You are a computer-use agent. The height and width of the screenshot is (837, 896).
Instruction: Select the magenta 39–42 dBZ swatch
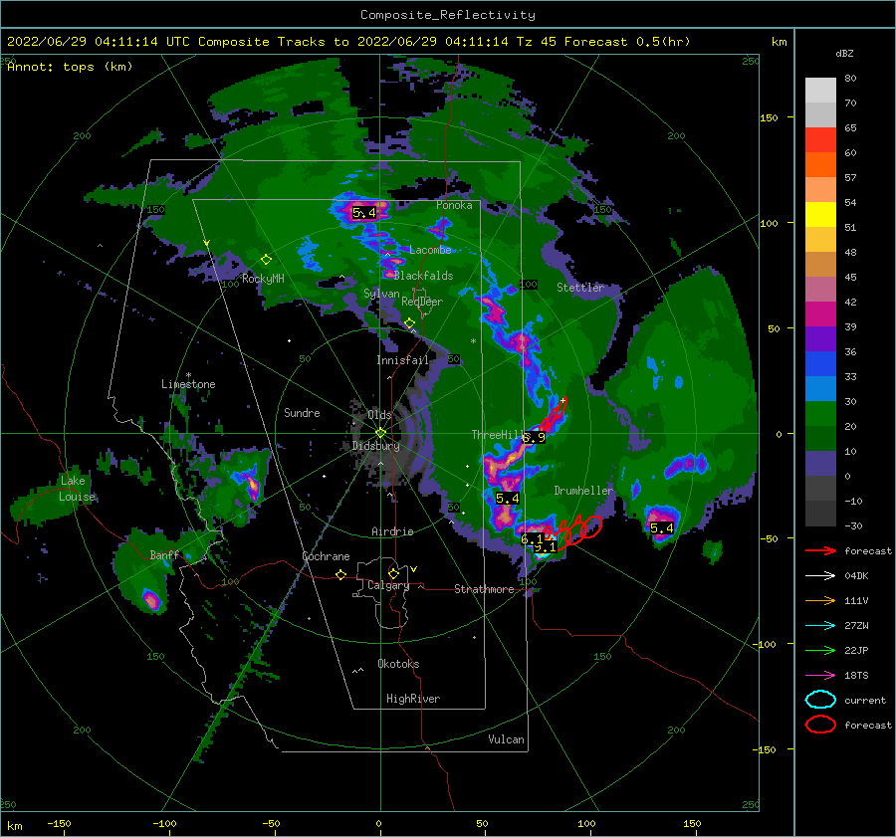click(x=820, y=314)
